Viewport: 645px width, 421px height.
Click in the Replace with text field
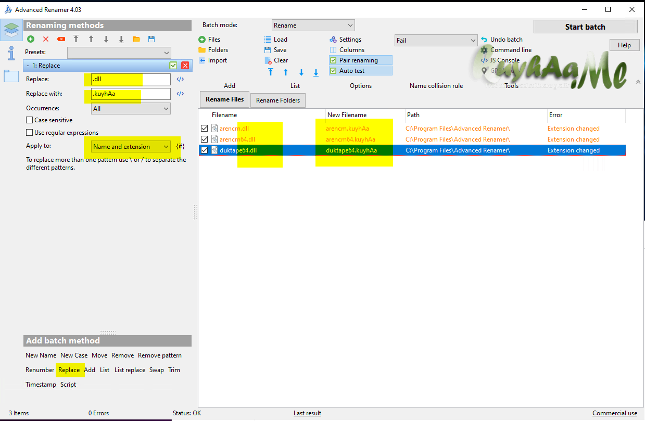[x=131, y=94]
